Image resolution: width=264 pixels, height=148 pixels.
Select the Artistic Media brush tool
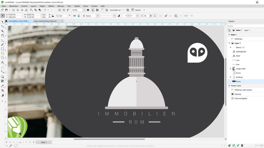[2, 45]
